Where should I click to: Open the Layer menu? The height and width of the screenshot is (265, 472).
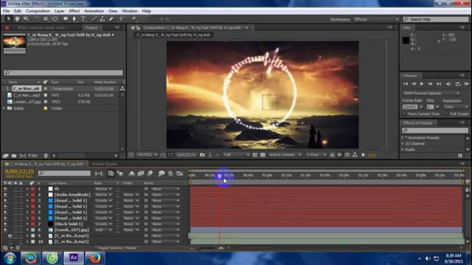pos(59,11)
